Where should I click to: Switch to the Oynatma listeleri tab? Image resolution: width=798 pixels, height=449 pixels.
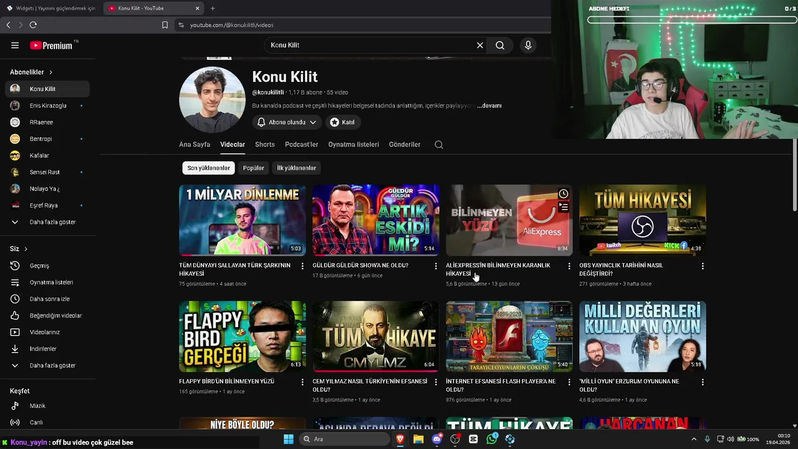(x=353, y=145)
